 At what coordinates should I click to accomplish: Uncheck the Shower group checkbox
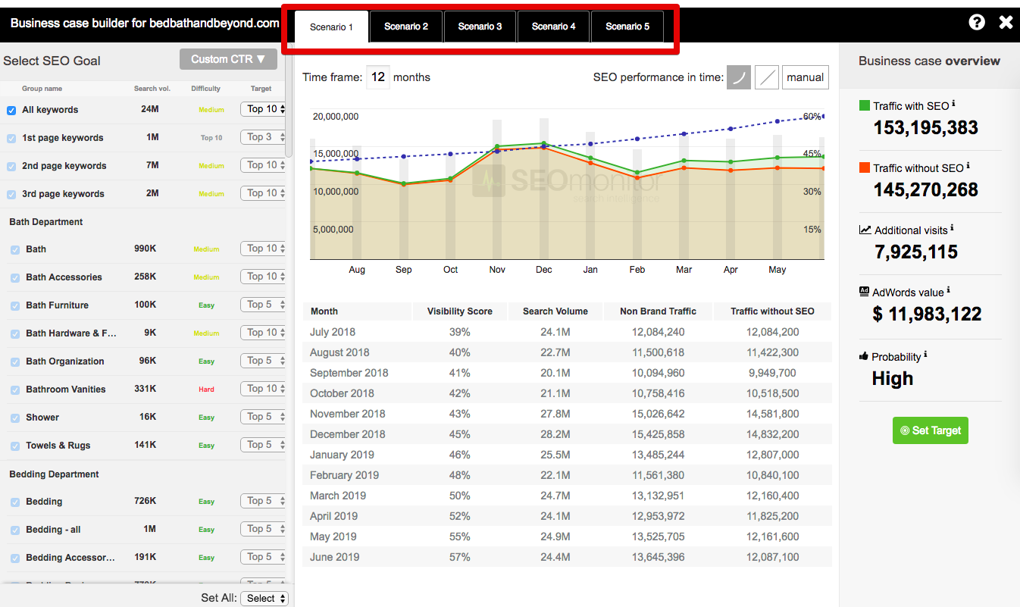[x=15, y=418]
